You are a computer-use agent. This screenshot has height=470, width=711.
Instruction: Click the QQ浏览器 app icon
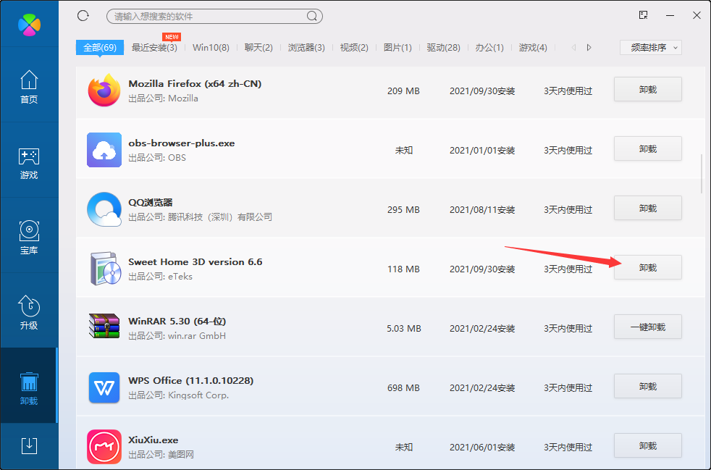[104, 209]
